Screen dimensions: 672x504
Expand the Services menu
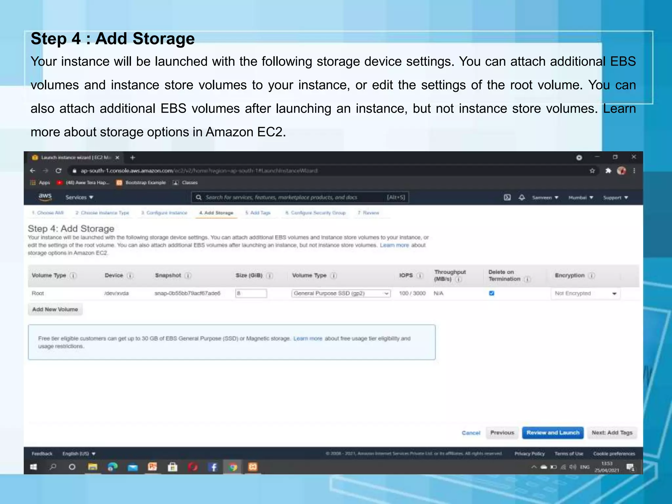tap(79, 197)
